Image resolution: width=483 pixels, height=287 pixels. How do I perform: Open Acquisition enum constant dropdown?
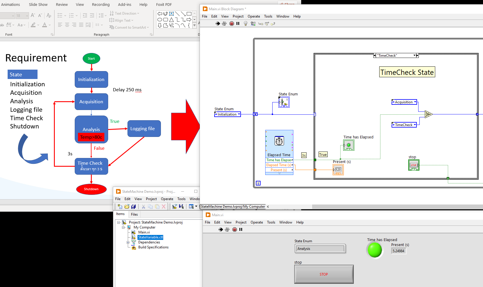[415, 102]
